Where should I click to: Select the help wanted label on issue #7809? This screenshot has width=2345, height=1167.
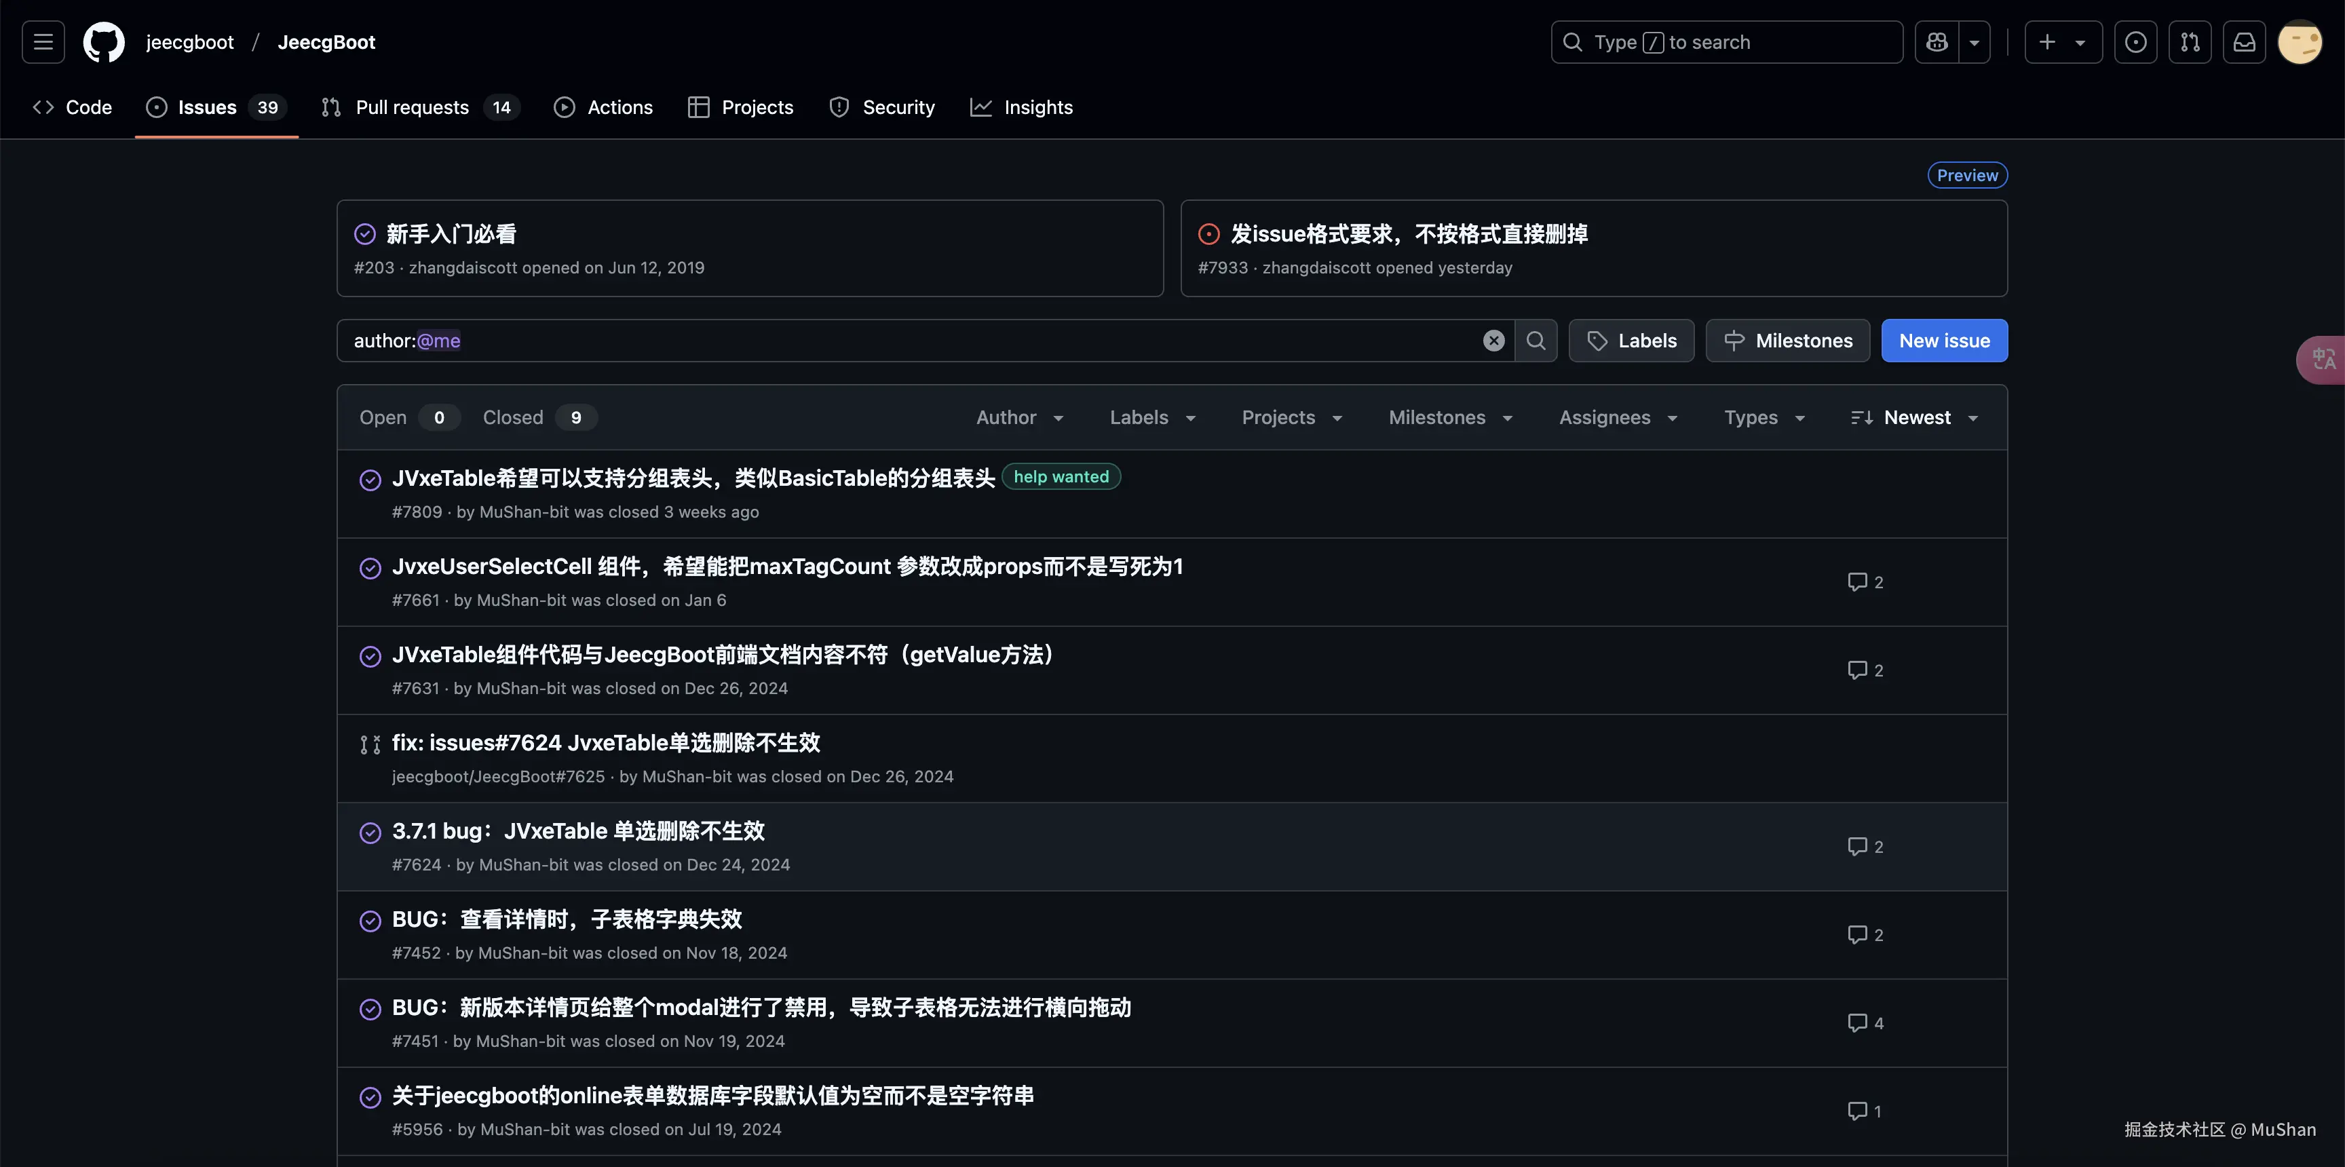[1061, 476]
